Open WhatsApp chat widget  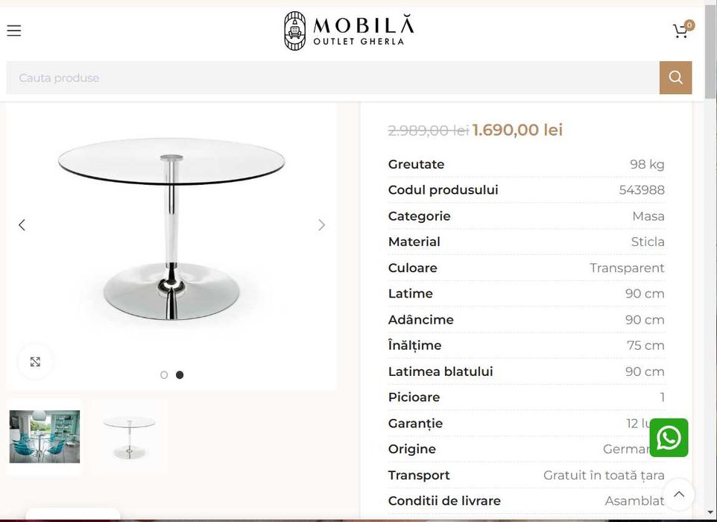click(x=669, y=438)
